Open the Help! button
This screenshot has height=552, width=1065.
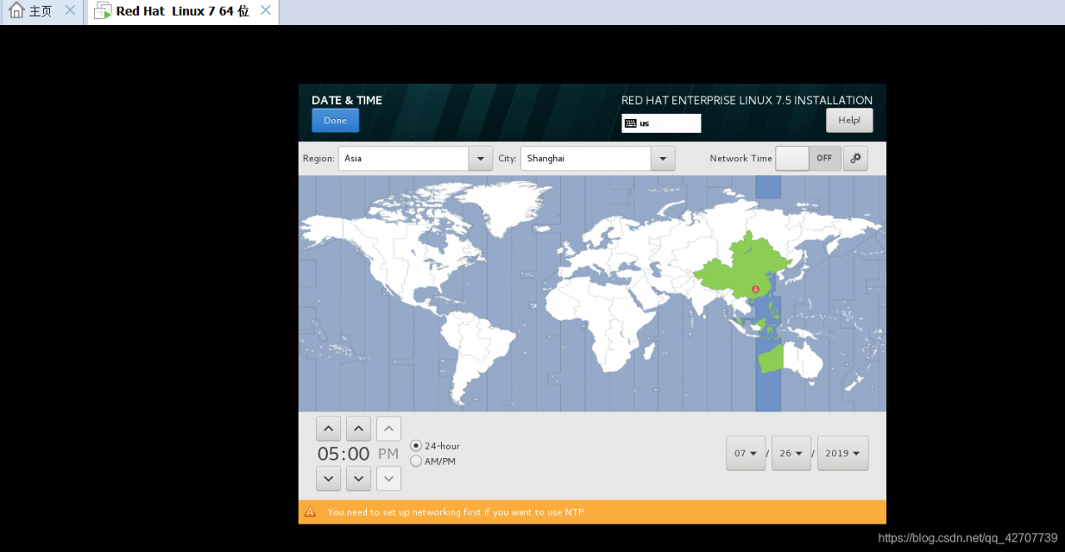pos(850,121)
